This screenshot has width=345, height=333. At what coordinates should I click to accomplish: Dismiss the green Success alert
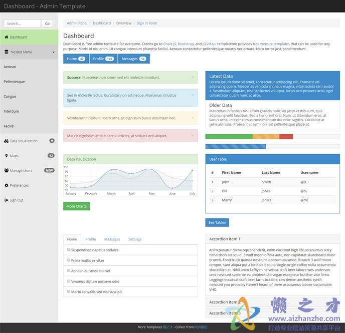coord(193,78)
